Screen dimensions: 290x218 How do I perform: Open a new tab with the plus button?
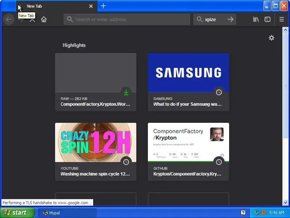[103, 6]
